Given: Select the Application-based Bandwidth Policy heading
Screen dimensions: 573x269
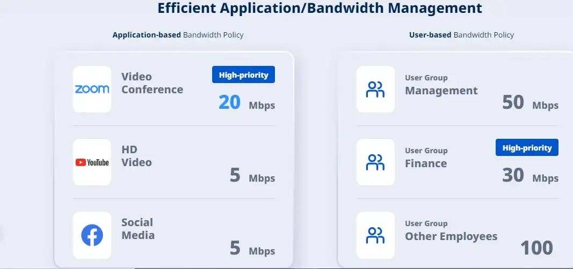Looking at the screenshot, I should 178,35.
